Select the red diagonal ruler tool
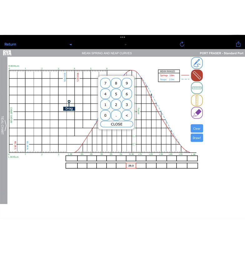Viewport: 245px width, 254px height. click(x=197, y=76)
